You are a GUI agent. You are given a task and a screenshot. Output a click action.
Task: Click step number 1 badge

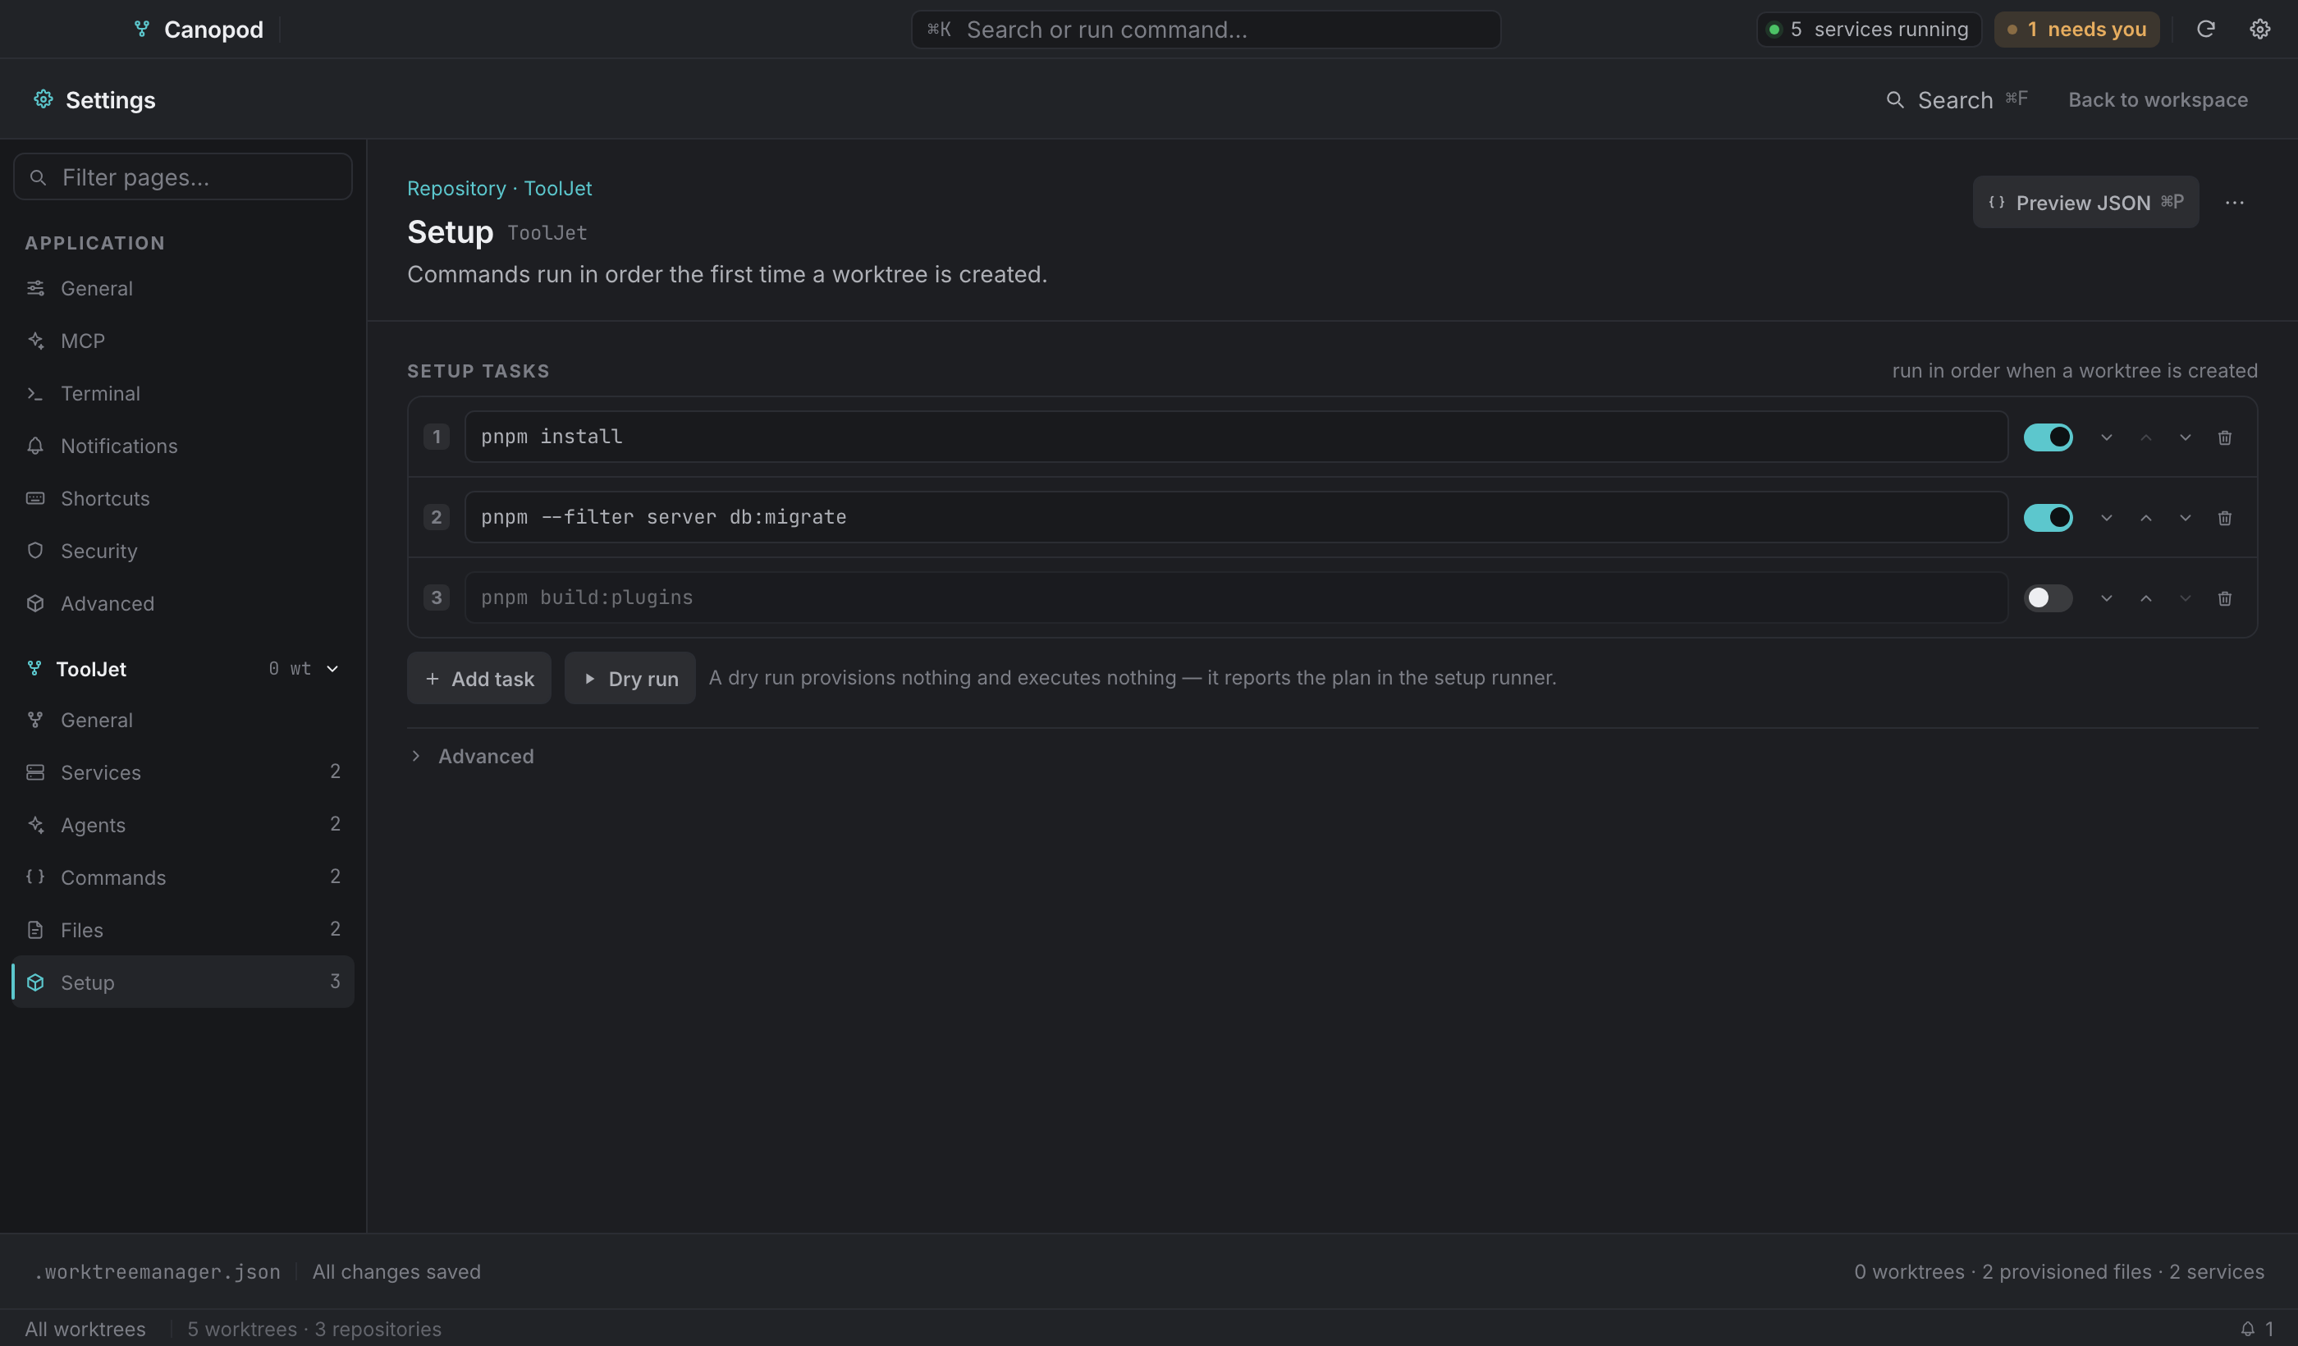436,437
